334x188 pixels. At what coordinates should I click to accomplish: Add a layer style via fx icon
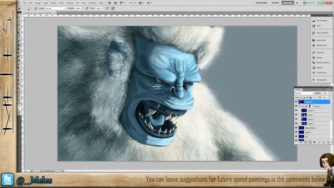(x=306, y=143)
